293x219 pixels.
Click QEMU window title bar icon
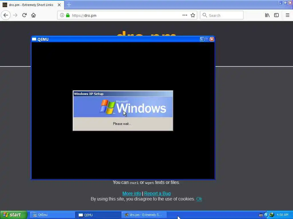[34, 39]
